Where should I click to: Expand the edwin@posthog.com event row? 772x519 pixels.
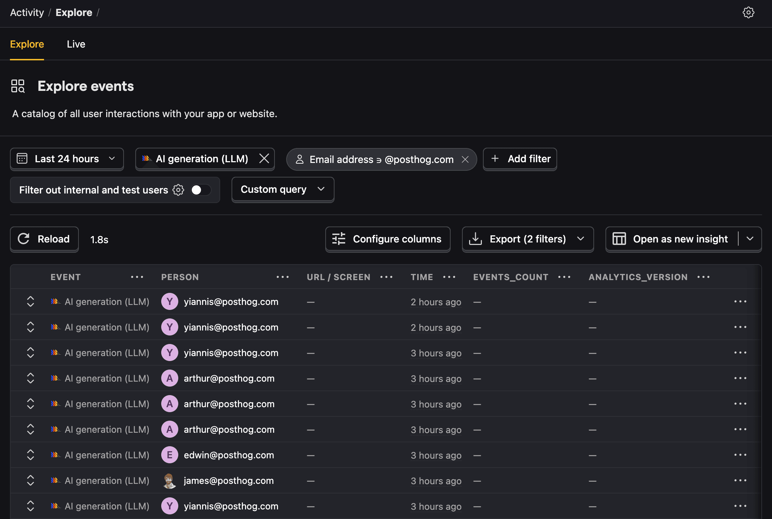31,455
